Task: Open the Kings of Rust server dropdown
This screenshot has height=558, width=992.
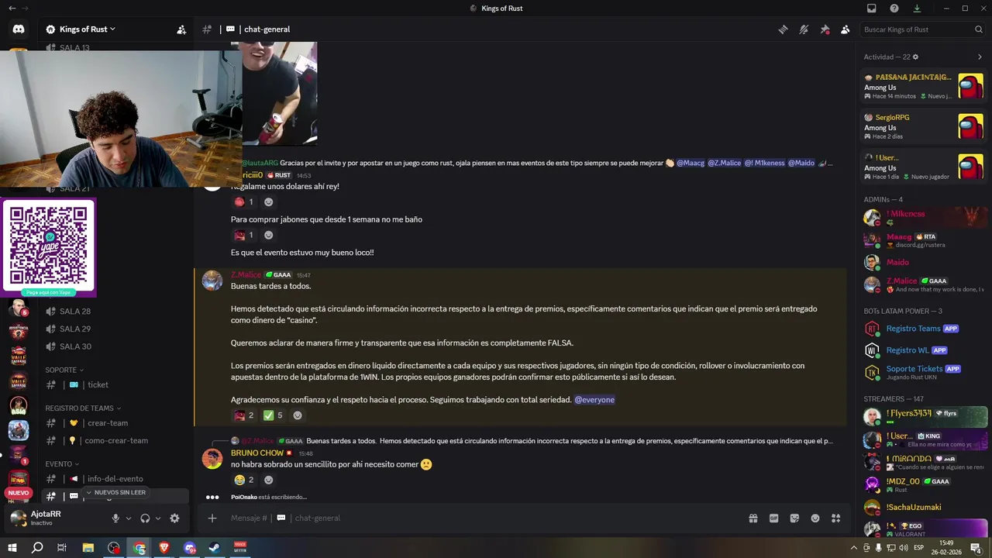Action: click(x=81, y=29)
